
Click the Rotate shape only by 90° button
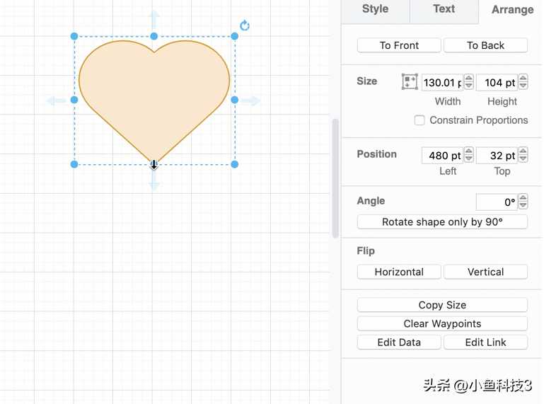(442, 222)
